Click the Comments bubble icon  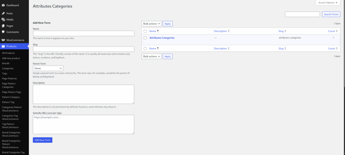(x=3, y=32)
